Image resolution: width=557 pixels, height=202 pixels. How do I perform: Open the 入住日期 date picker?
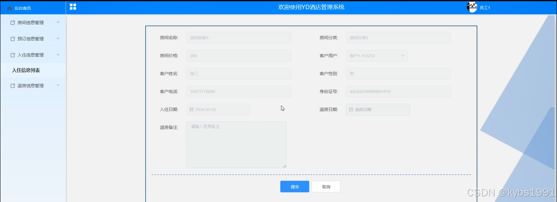[218, 110]
